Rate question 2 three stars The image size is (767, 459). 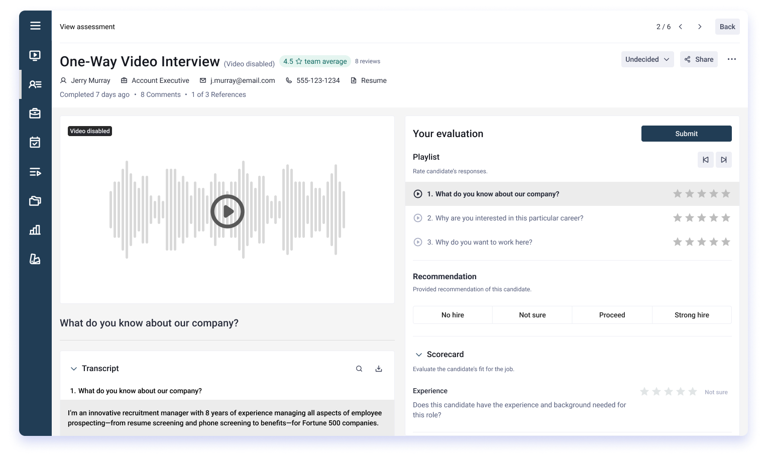pos(702,218)
